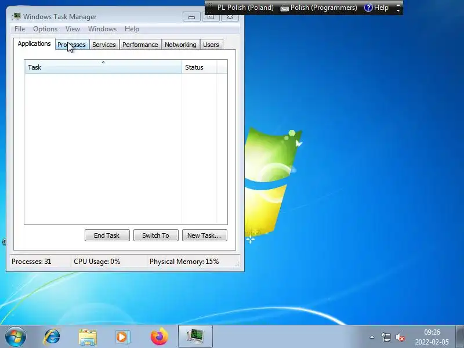Click Processes: 31 in status bar

click(x=31, y=262)
